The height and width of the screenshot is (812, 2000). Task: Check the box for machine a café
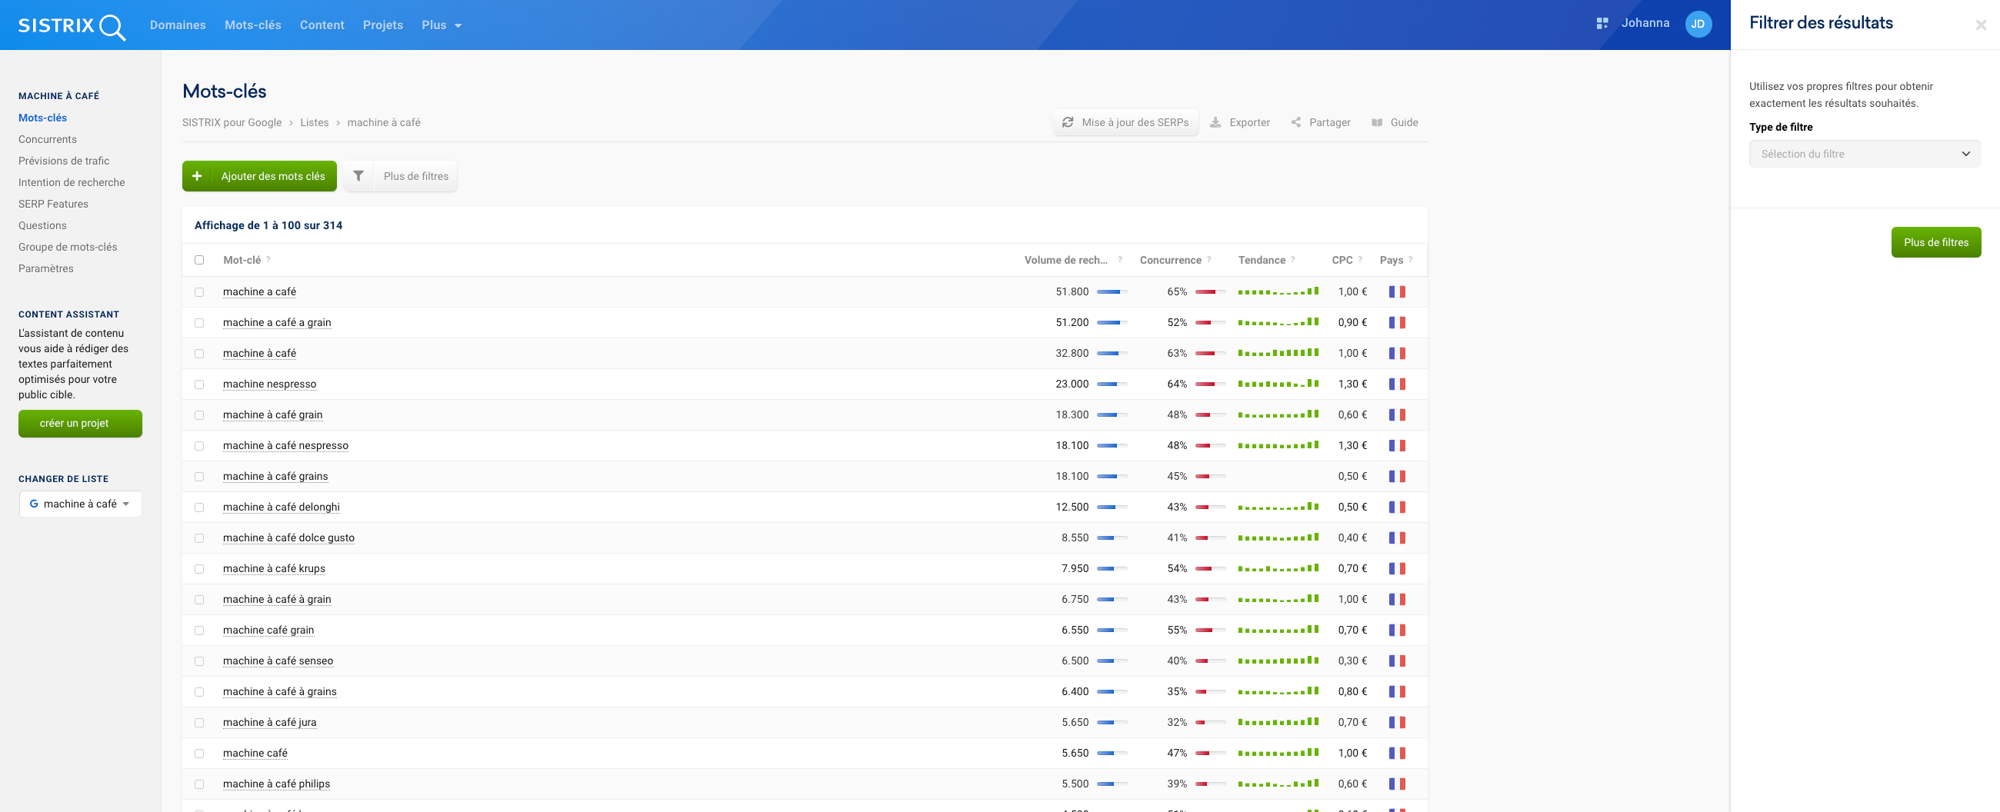point(199,292)
